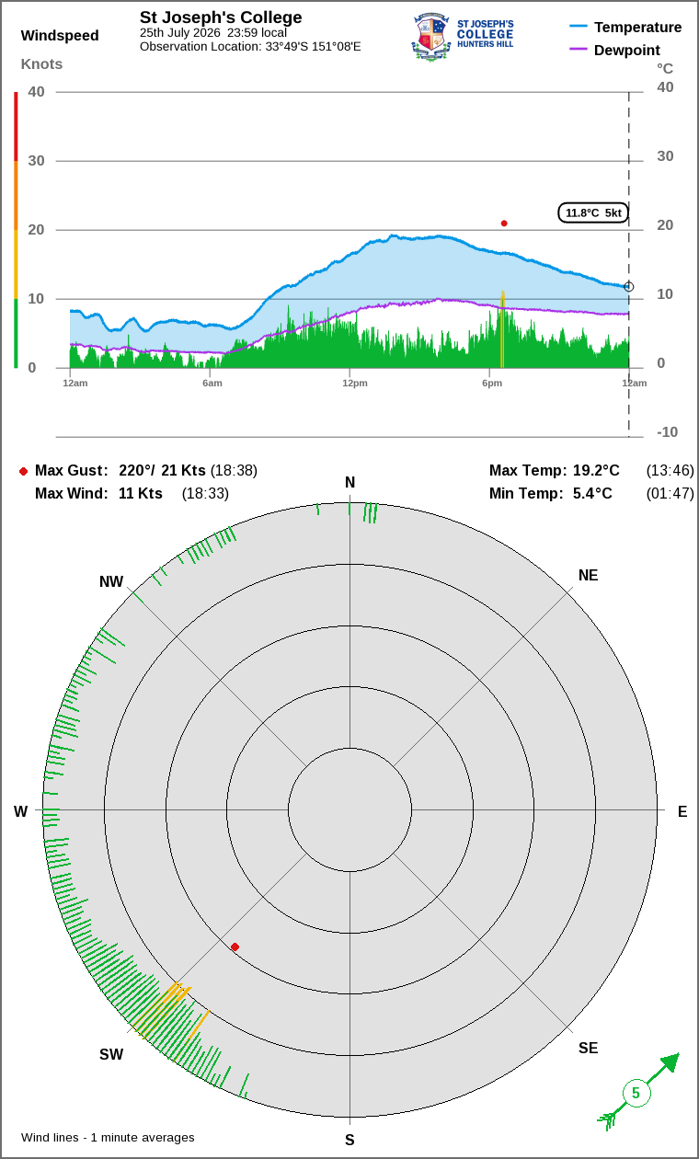
Task: Click the Min Temp time (01:47)
Action: (670, 493)
